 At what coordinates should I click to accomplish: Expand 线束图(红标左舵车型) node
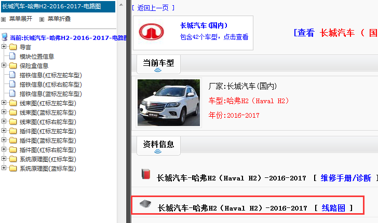4,103
